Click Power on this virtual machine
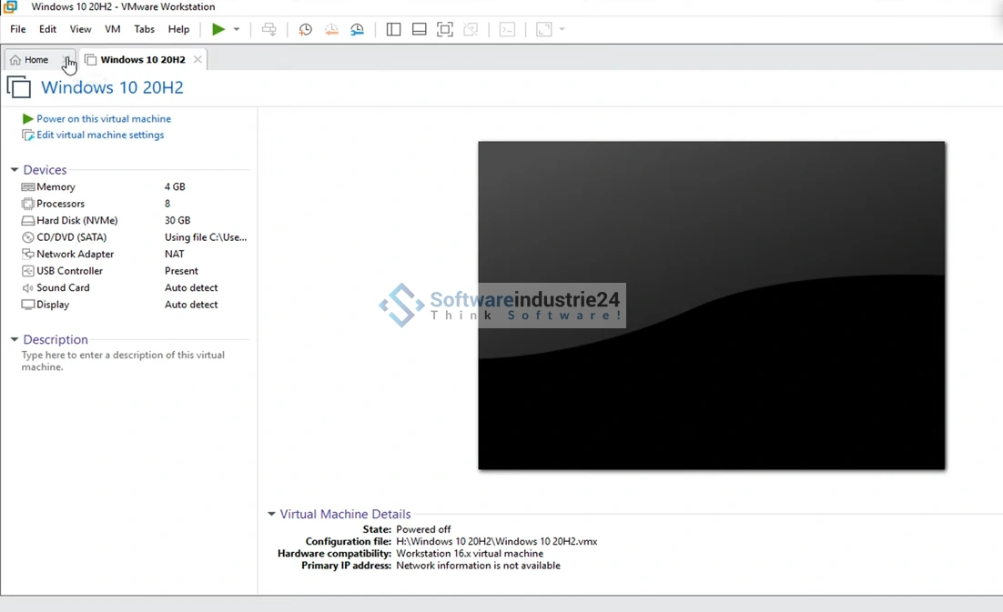This screenshot has width=1003, height=612. (103, 119)
